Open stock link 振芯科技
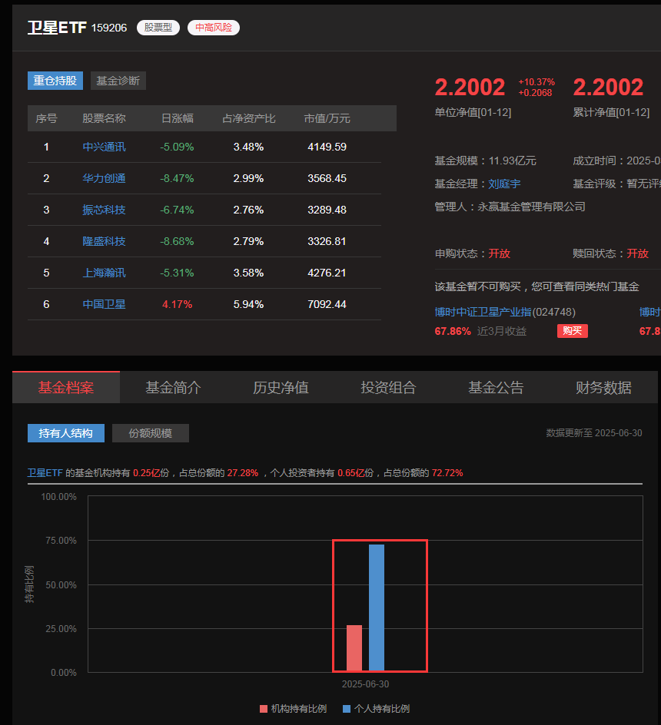The width and height of the screenshot is (661, 725). [x=105, y=210]
